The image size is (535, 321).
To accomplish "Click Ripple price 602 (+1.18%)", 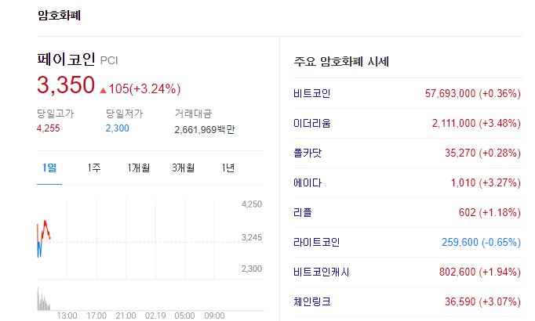I will point(490,212).
